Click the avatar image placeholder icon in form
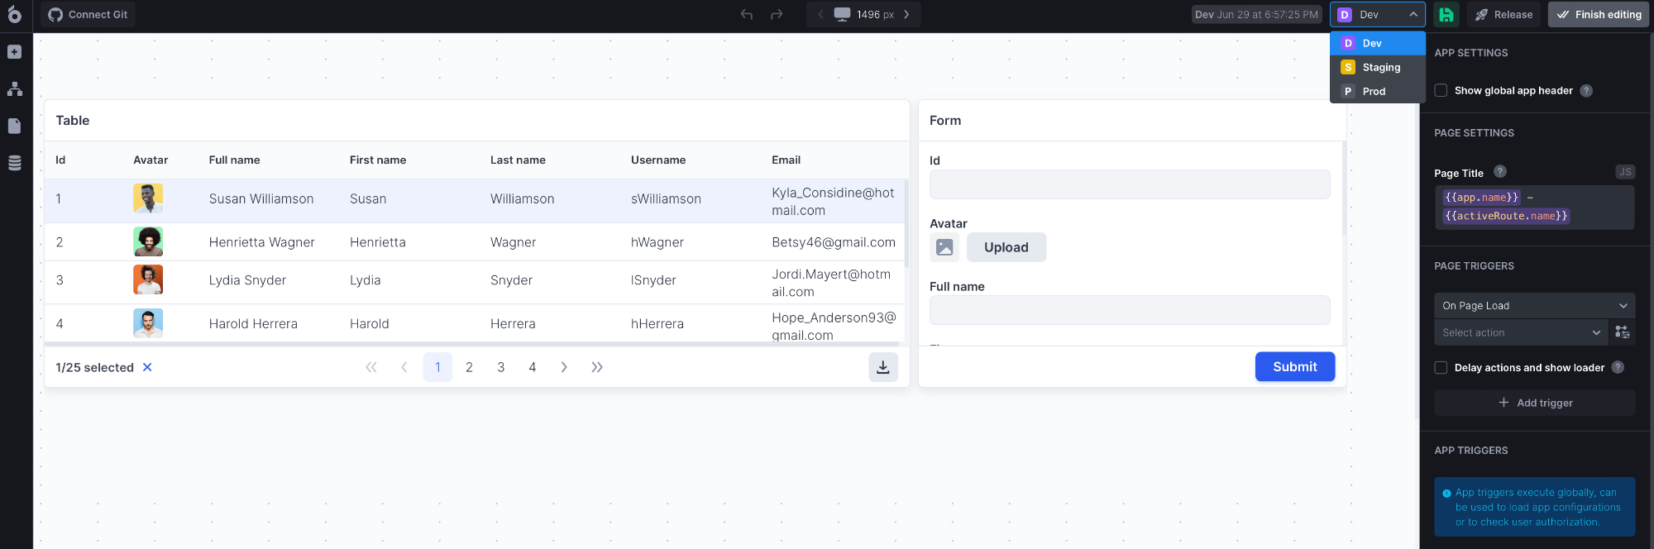1654x549 pixels. click(944, 247)
